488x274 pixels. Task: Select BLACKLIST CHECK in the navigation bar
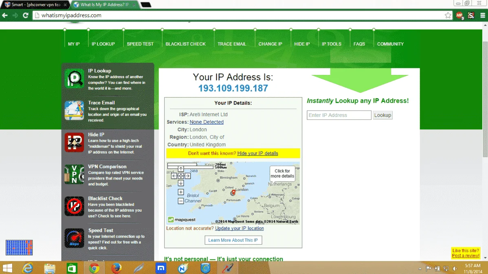pyautogui.click(x=185, y=44)
